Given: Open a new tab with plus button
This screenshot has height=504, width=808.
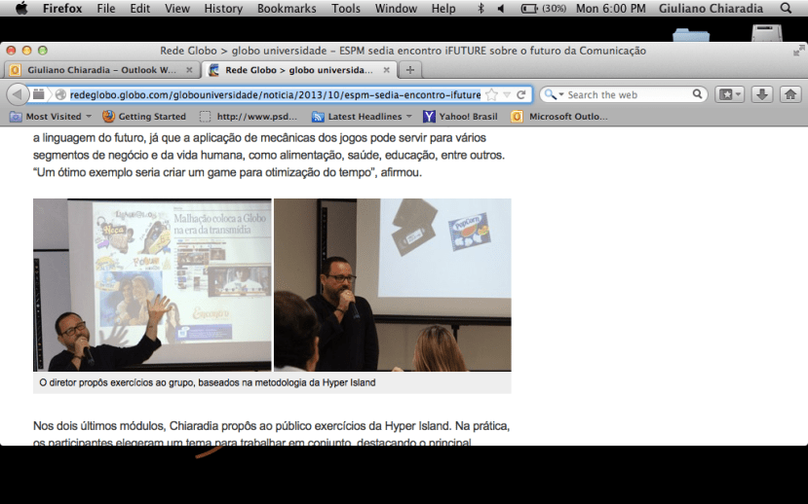Looking at the screenshot, I should coord(410,70).
